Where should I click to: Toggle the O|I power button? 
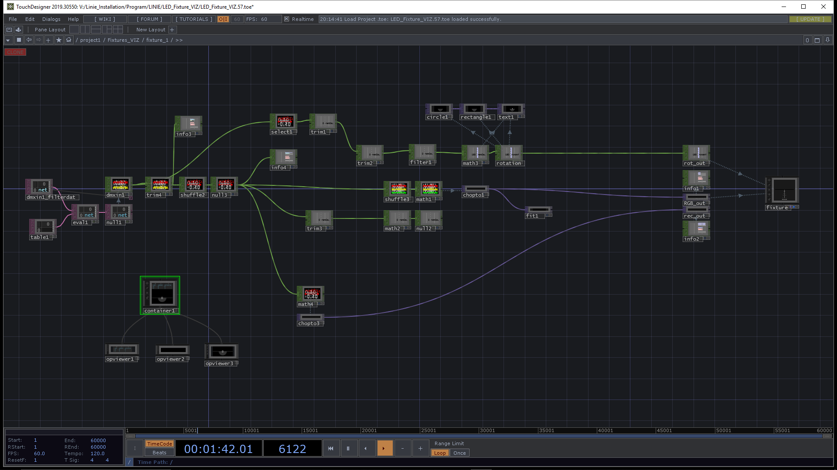[x=223, y=19]
